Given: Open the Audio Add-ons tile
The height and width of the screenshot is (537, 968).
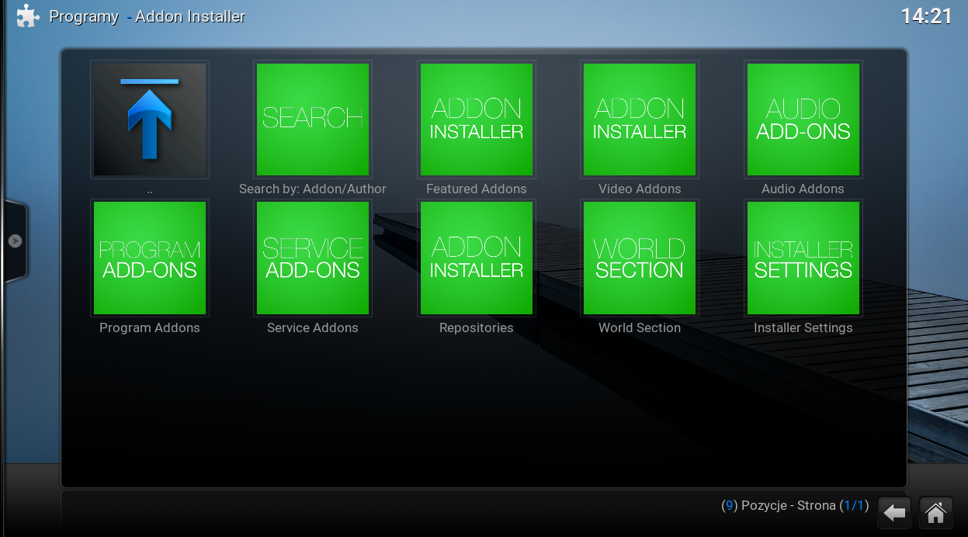Looking at the screenshot, I should click(803, 120).
